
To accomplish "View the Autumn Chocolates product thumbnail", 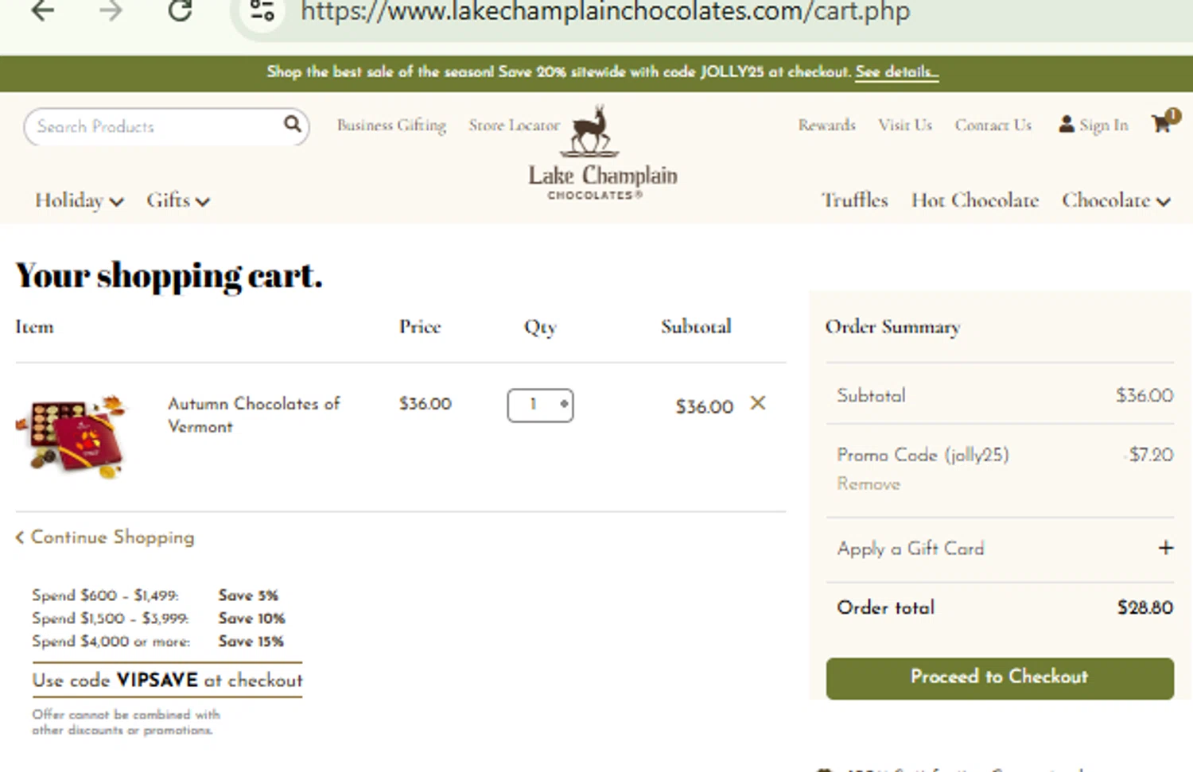I will (x=72, y=436).
